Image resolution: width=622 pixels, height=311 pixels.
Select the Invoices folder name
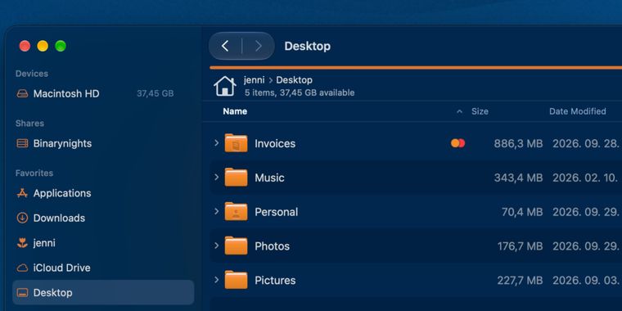click(x=275, y=143)
